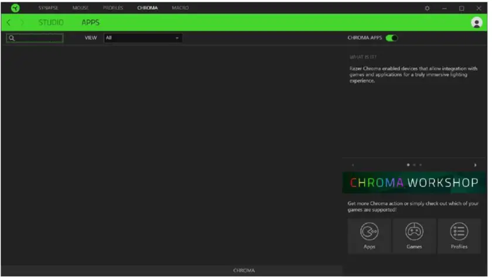492x280 pixels.
Task: Click the Razer Synapse logo icon
Action: click(15, 8)
